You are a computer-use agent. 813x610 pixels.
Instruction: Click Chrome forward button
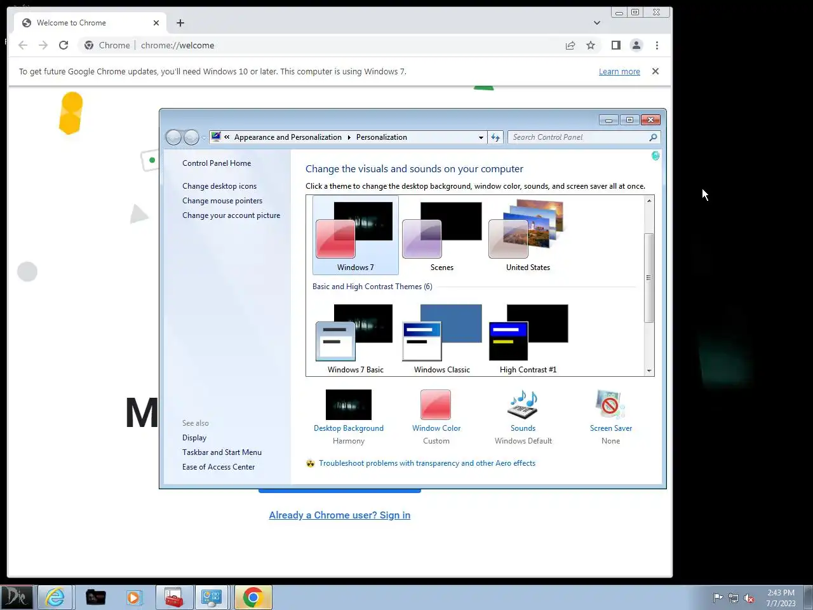click(43, 45)
